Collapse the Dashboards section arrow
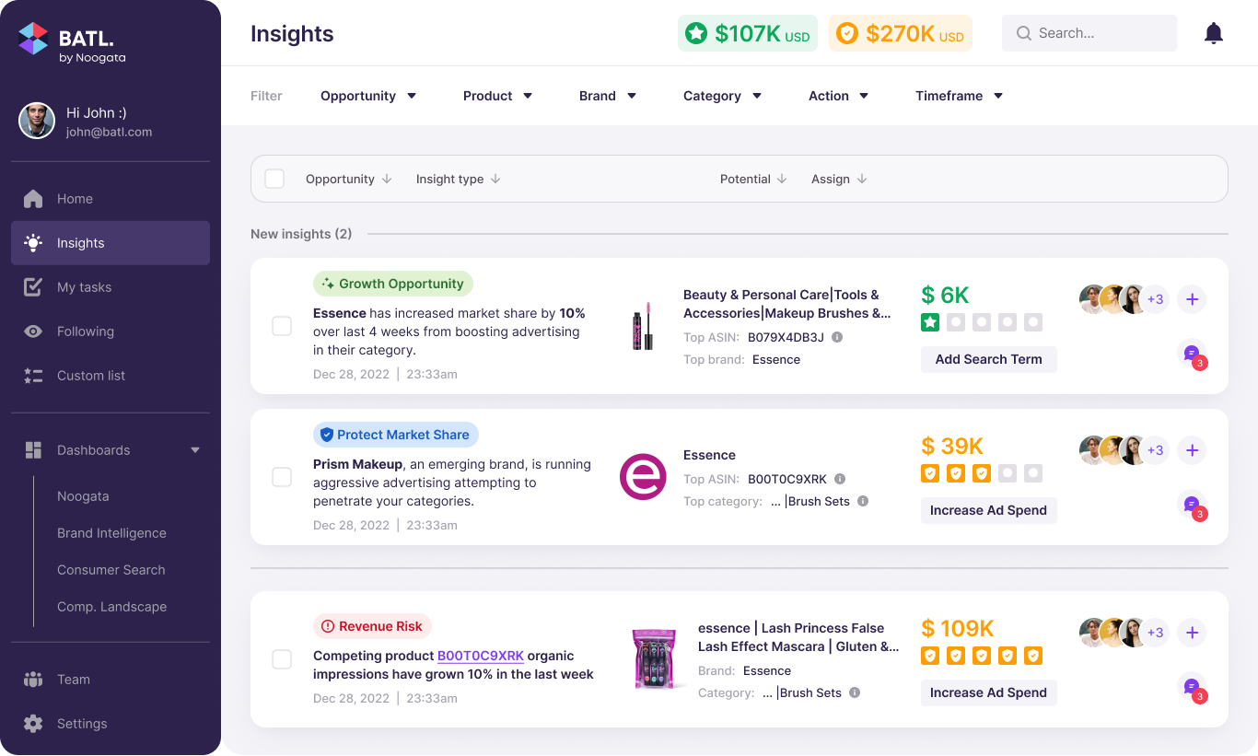This screenshot has width=1258, height=756. click(195, 450)
